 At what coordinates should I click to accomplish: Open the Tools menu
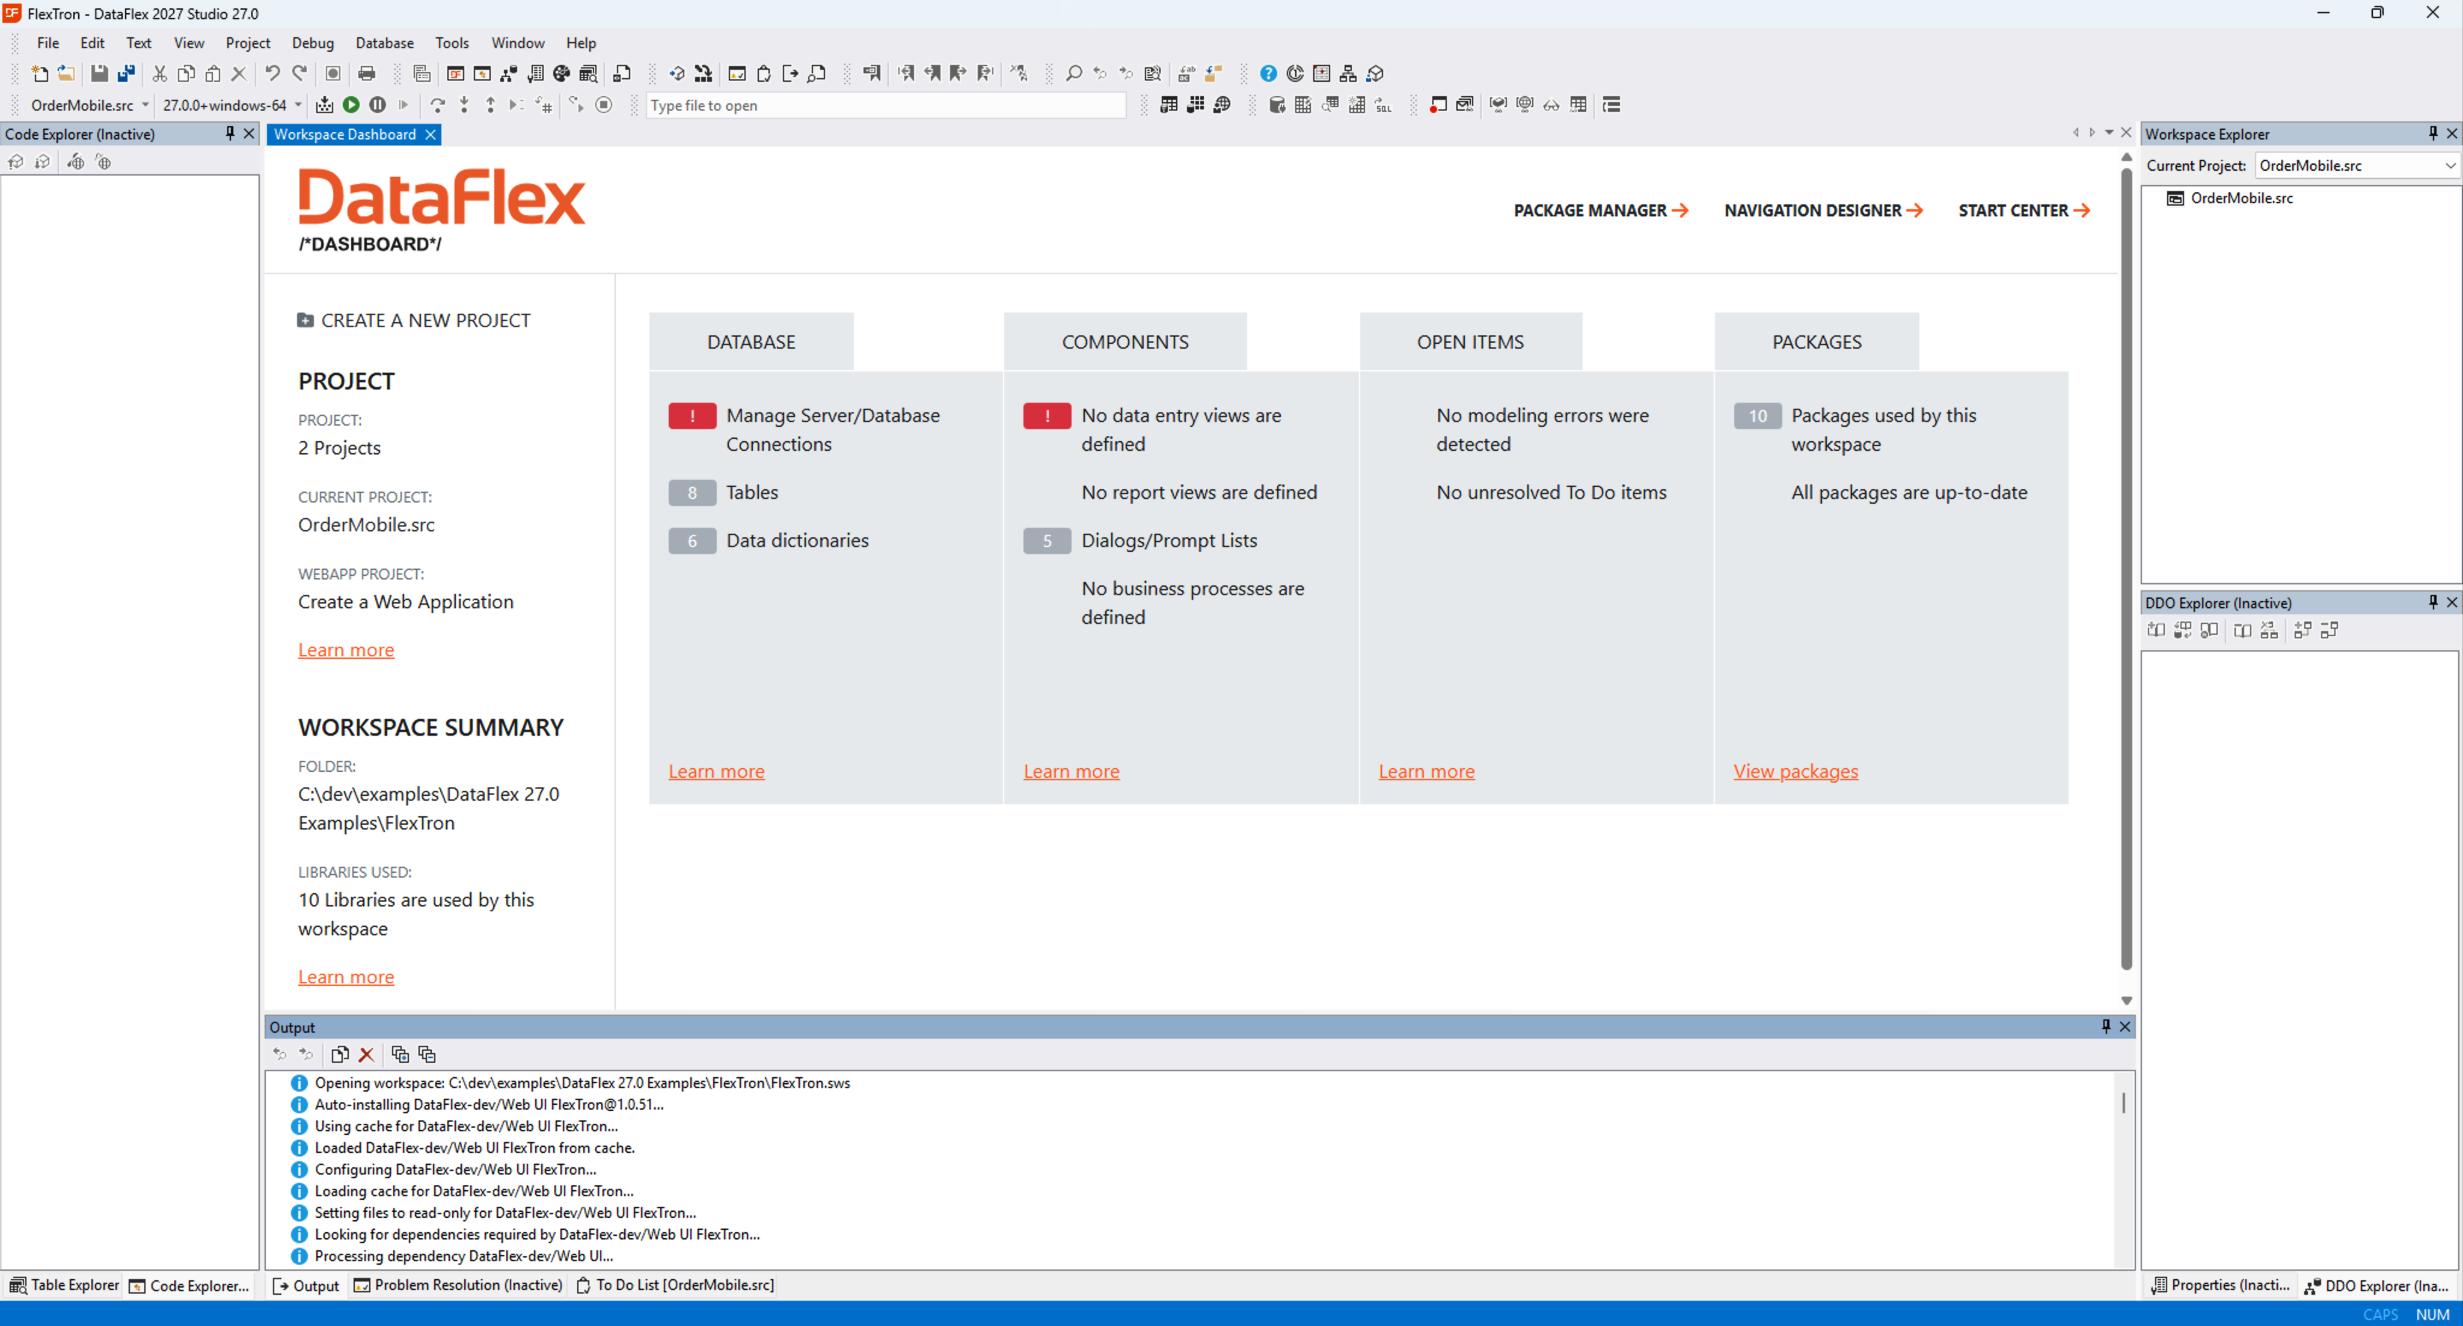pyautogui.click(x=452, y=43)
